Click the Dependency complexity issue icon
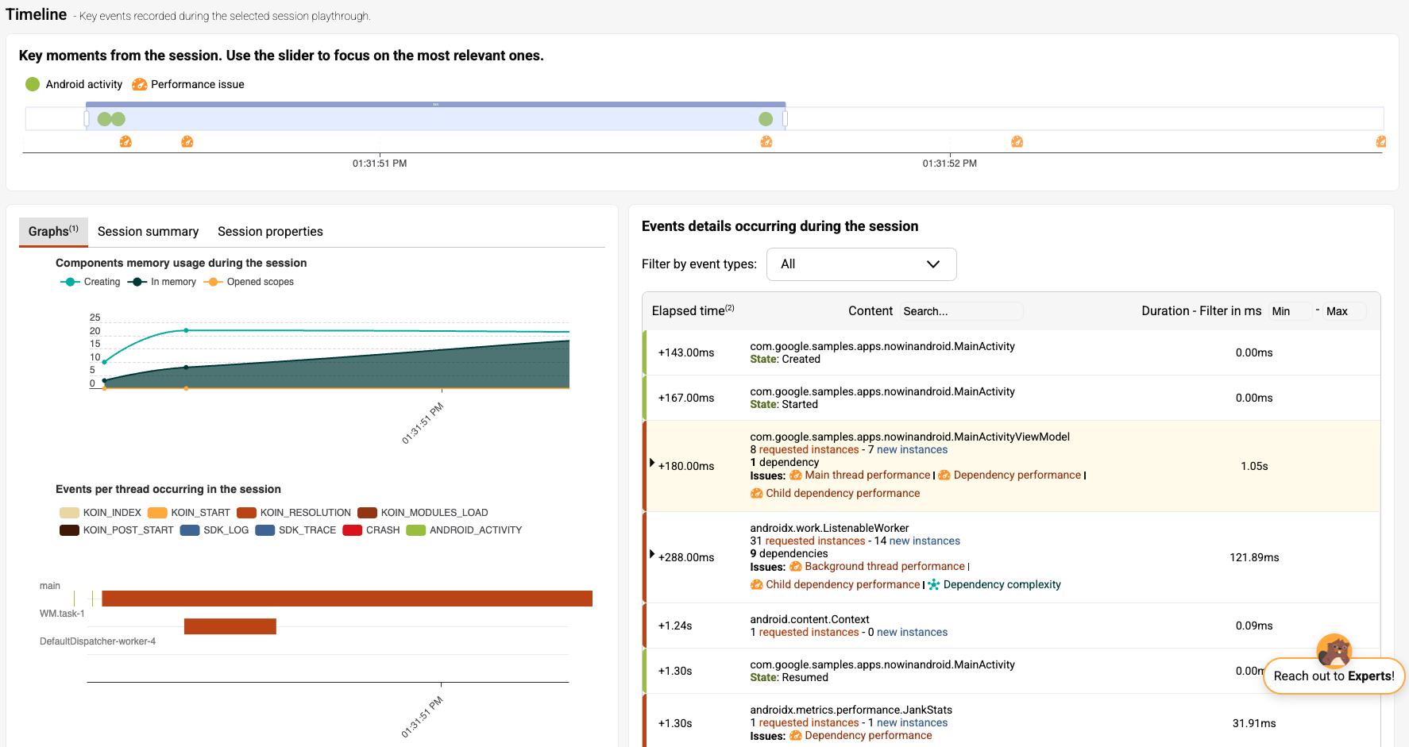The height and width of the screenshot is (747, 1409). pos(934,585)
